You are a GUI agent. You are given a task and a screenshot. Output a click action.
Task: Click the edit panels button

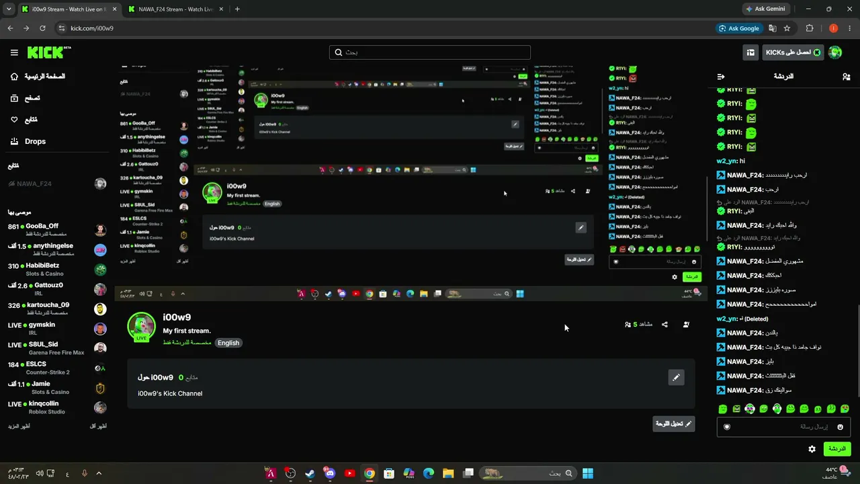pos(674,424)
